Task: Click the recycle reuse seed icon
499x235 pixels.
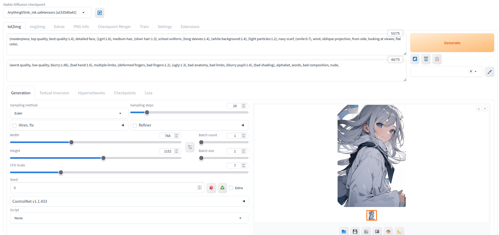Action: (x=222, y=188)
